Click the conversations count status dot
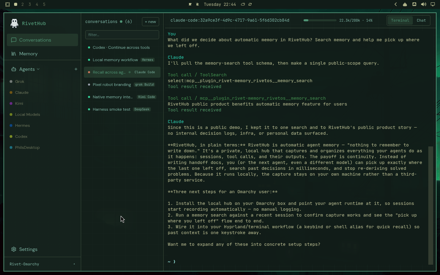 [x=121, y=22]
